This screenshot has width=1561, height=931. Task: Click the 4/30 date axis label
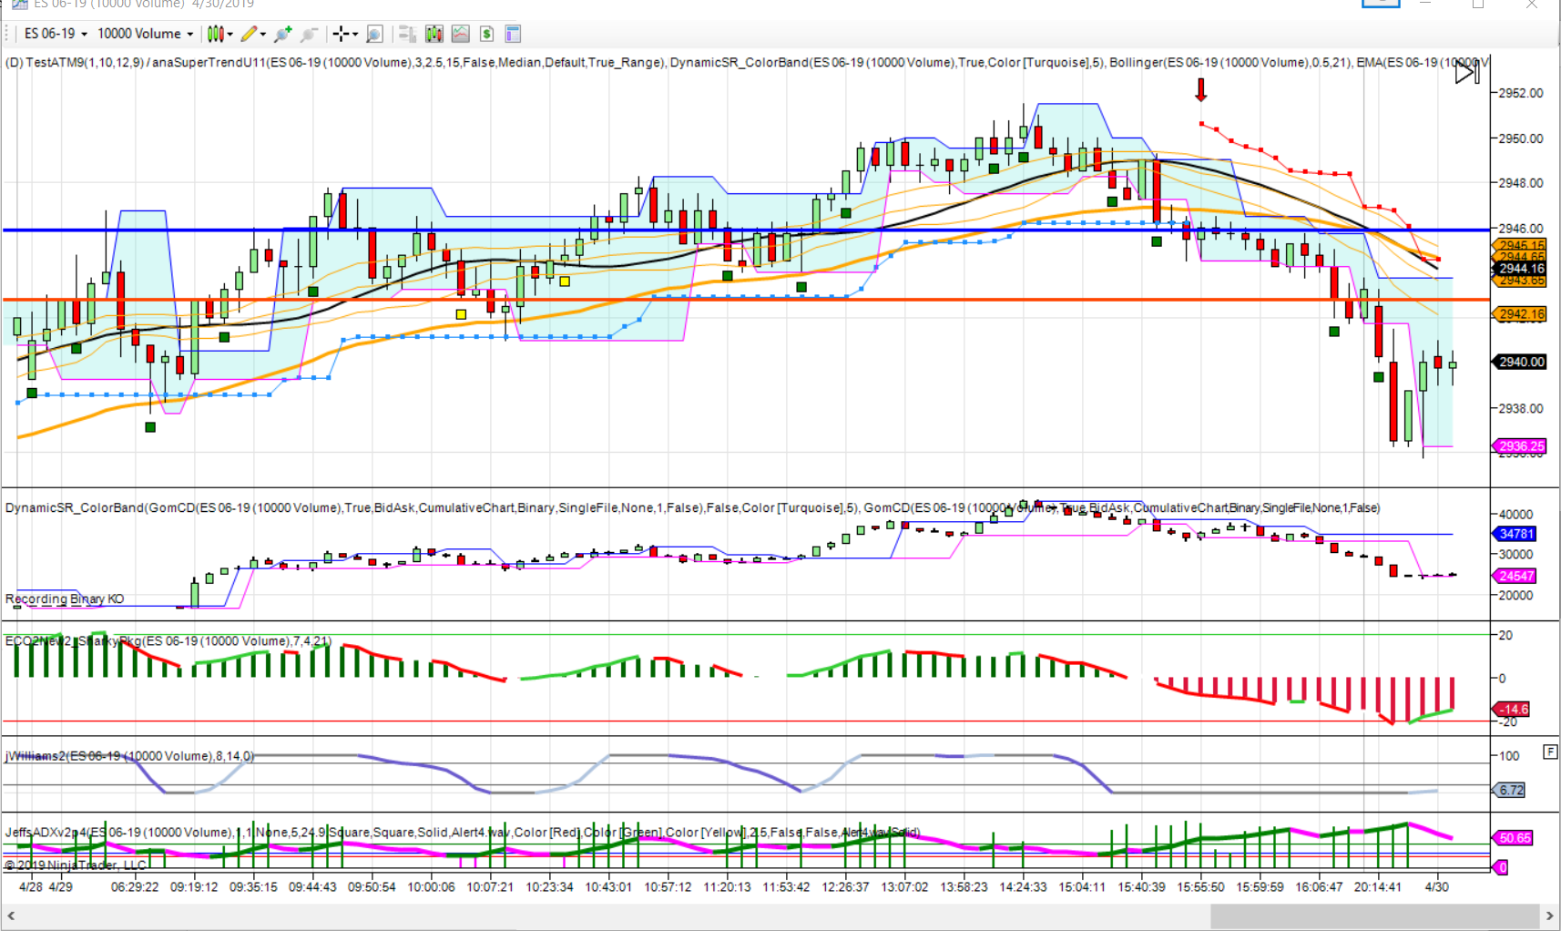click(x=1436, y=886)
